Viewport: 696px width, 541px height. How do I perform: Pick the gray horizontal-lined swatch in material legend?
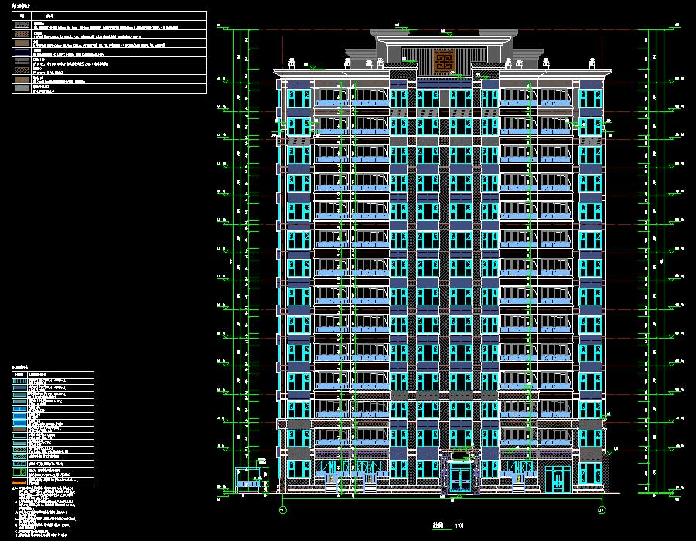pyautogui.click(x=22, y=61)
